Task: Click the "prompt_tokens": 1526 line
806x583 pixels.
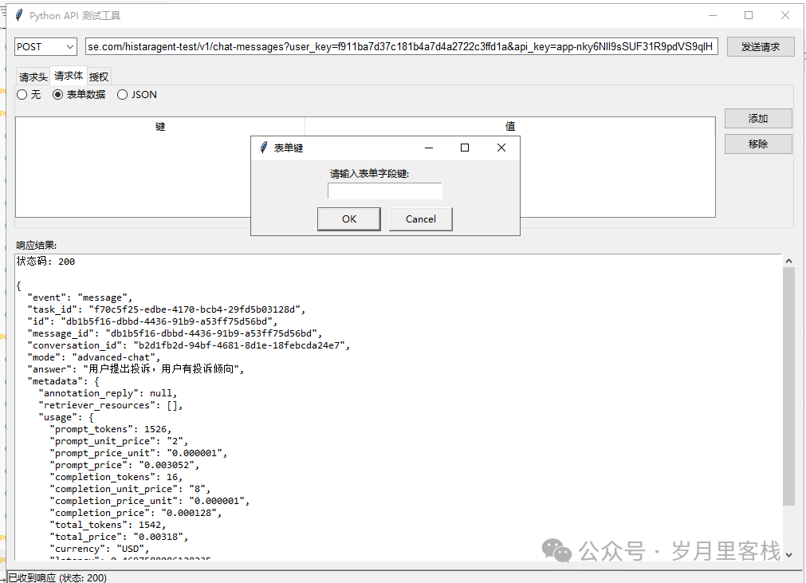Action: pyautogui.click(x=111, y=429)
